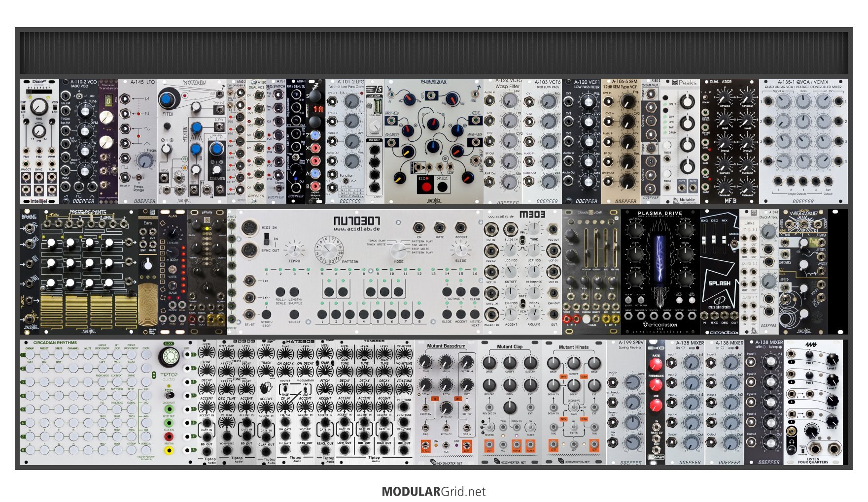Click the Slide knob on the NU70307

pos(460,250)
